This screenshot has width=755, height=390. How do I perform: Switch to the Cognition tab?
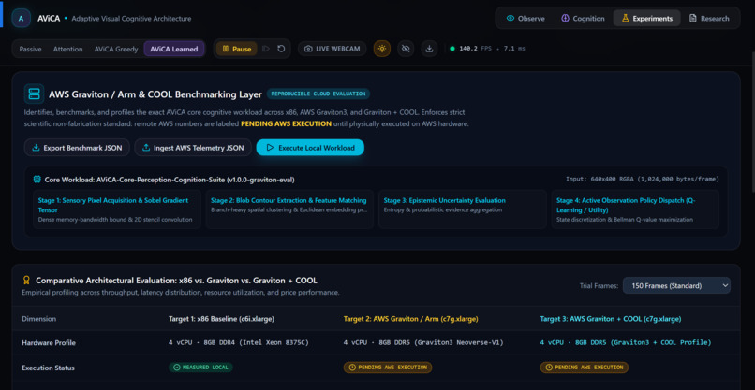[x=583, y=19]
